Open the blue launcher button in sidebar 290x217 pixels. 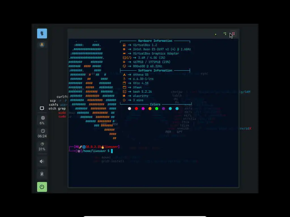(x=42, y=33)
